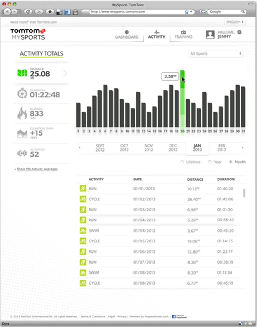Click the browser back arrow button
Image resolution: width=257 pixels, height=327 pixels.
(7, 12)
